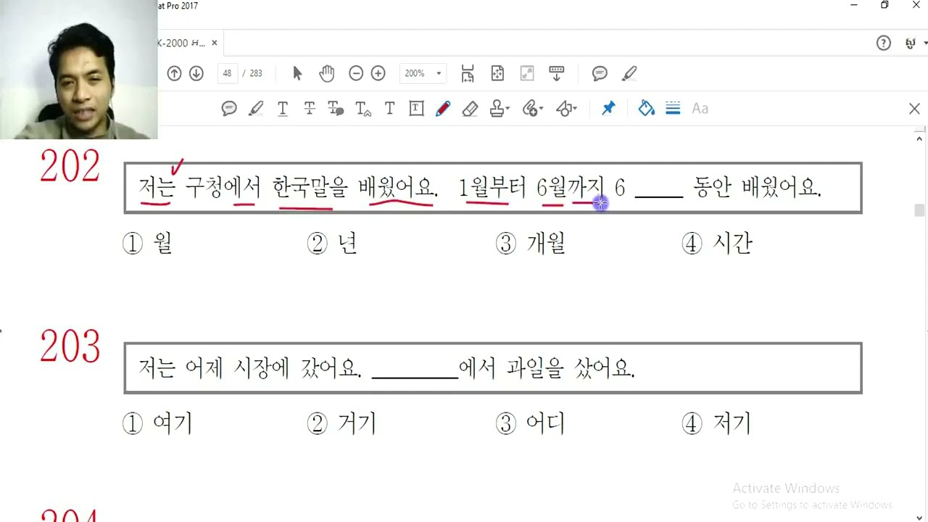Open the line thickness control

coord(673,109)
